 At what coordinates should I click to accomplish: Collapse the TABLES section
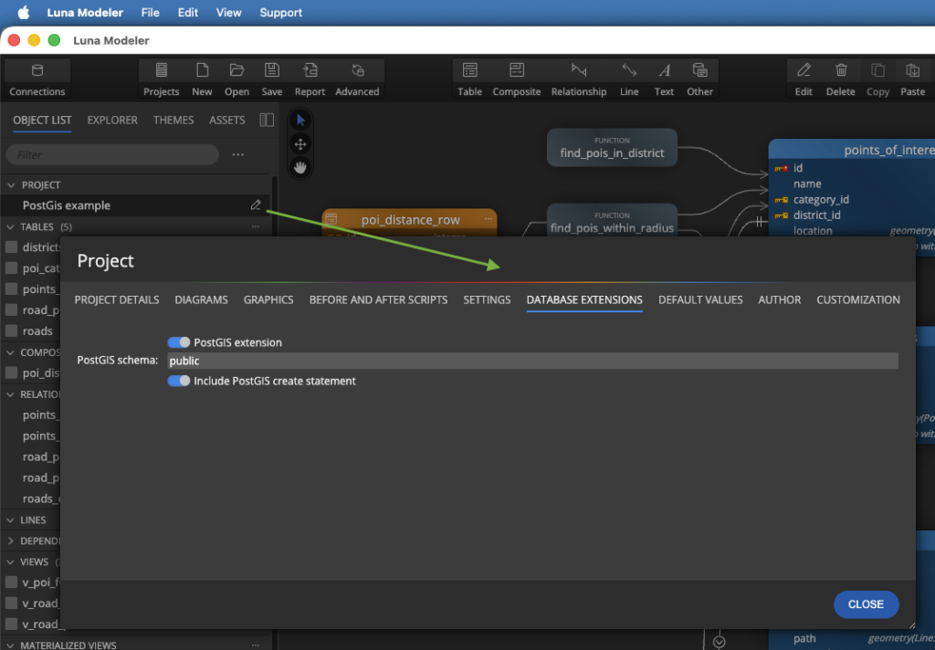tap(11, 226)
